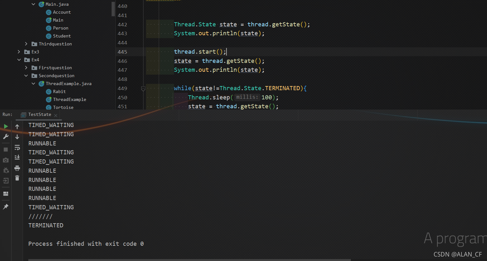Rerun TestState with the green play icon

tap(6, 126)
